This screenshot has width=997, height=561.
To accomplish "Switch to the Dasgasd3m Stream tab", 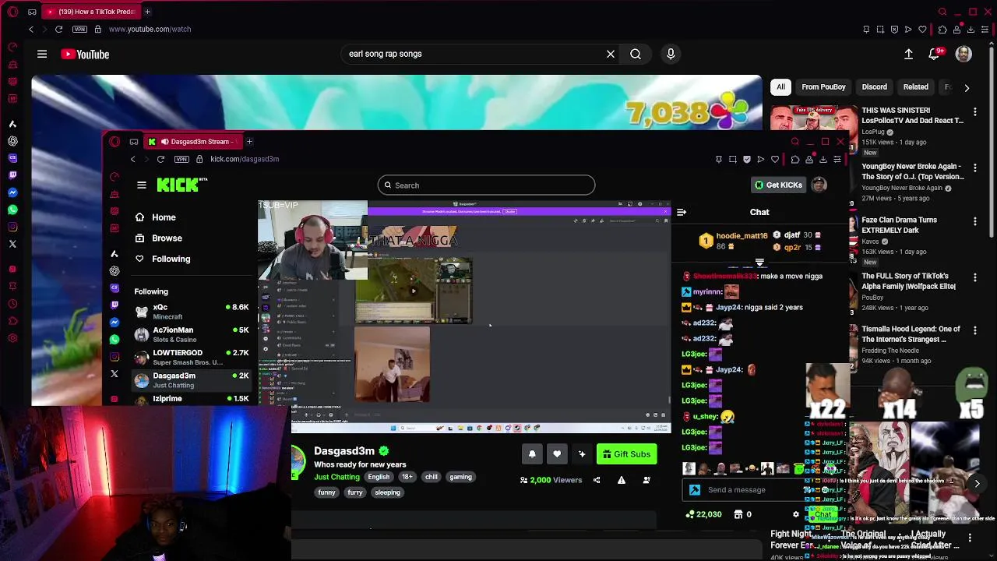I will pos(194,142).
